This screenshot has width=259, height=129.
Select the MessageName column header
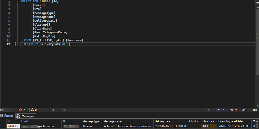click(x=128, y=121)
